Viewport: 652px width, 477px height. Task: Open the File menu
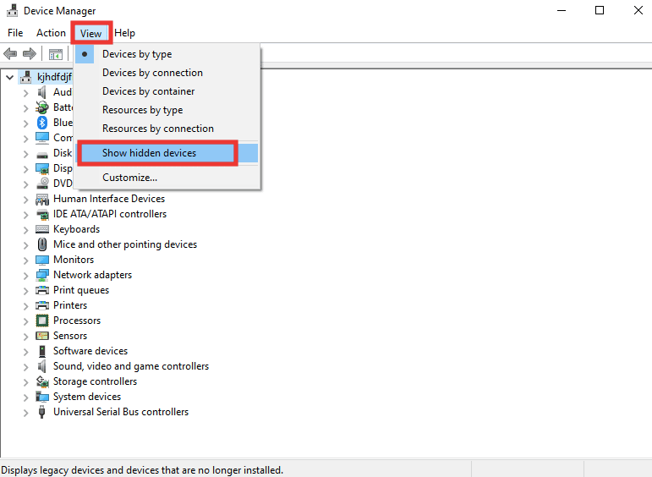(15, 33)
